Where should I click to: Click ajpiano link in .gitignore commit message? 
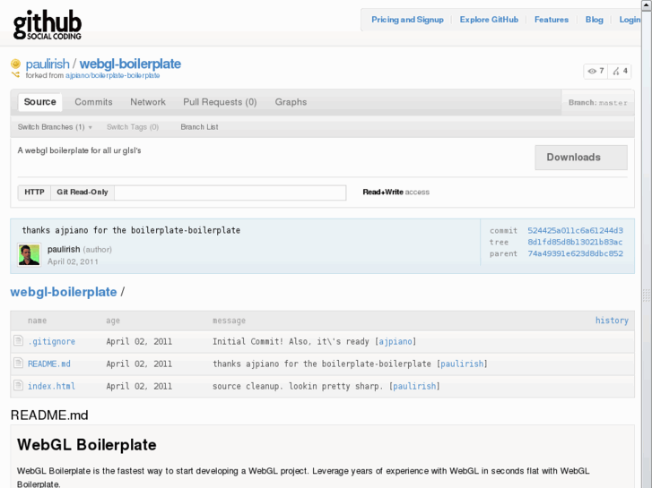click(x=395, y=341)
